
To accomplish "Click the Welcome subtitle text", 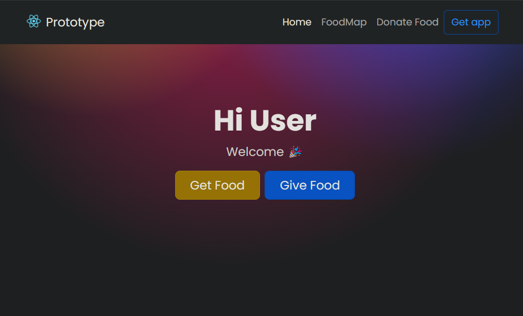I will point(255,152).
